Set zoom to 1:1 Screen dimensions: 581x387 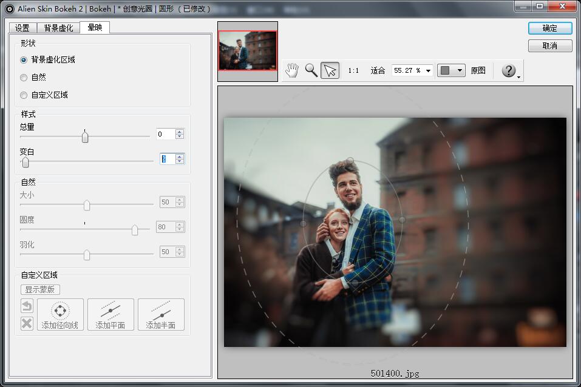(x=353, y=70)
